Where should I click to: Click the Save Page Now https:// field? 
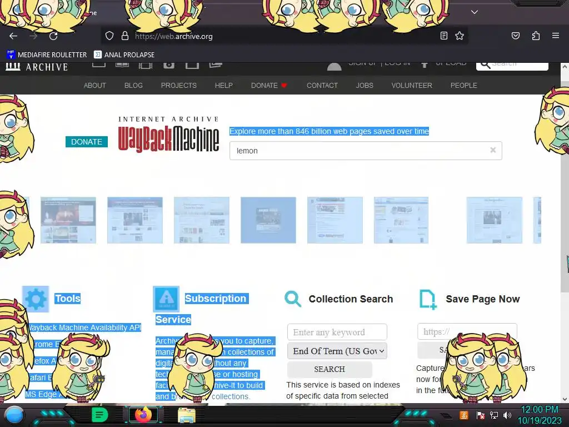pyautogui.click(x=467, y=331)
